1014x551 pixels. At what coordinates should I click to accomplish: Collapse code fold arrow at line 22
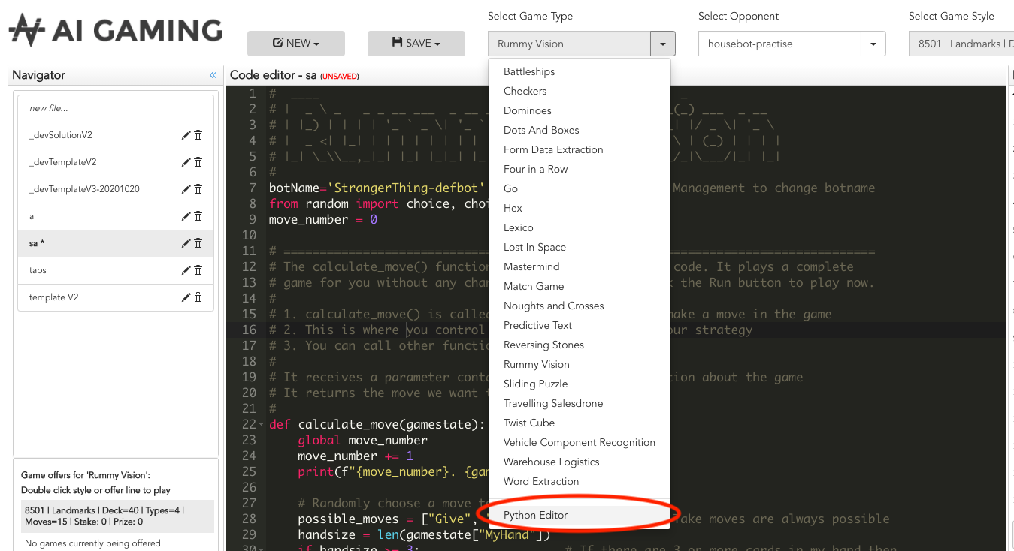pos(261,425)
